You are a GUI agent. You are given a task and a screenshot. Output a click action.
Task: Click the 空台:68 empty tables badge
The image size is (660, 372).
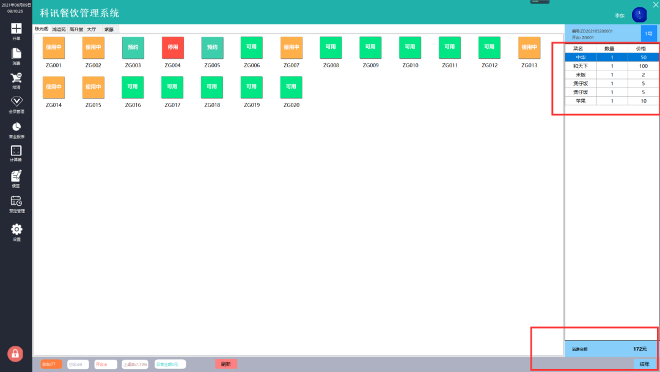(78, 365)
